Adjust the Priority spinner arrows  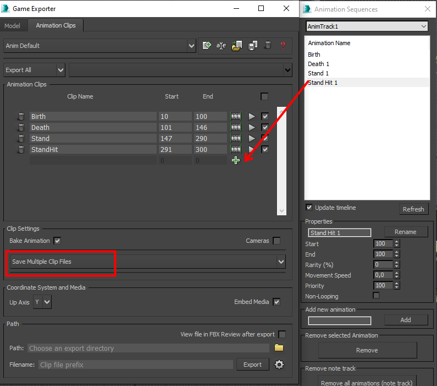point(396,285)
